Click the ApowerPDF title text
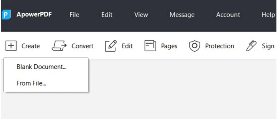Viewport: 277px width, 119px height. [x=34, y=15]
